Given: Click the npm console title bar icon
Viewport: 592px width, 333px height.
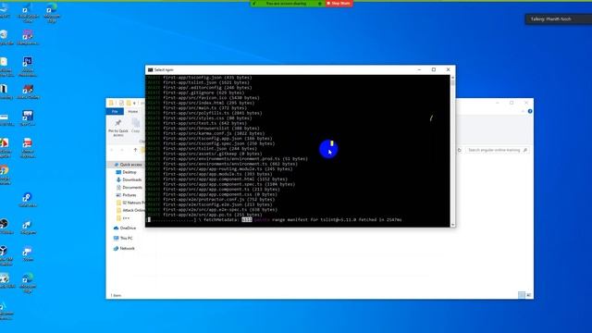Looking at the screenshot, I should (150, 70).
